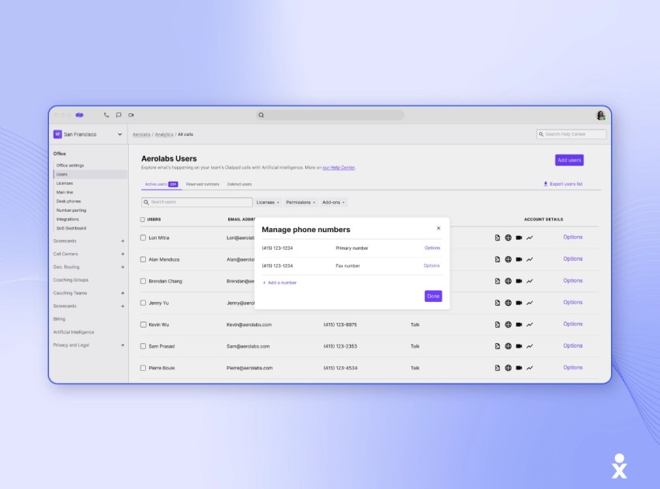Open the document icon in Kevin Wu's account details
The width and height of the screenshot is (660, 489).
click(x=496, y=324)
